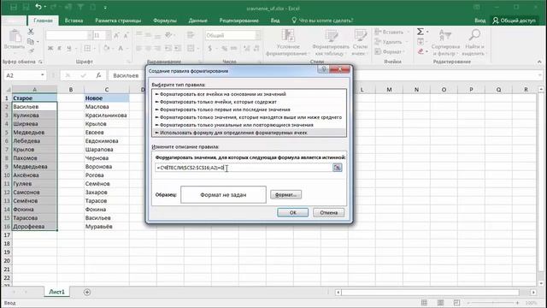Click the Format Painter brush icon
The width and height of the screenshot is (547, 308).
coord(31,51)
